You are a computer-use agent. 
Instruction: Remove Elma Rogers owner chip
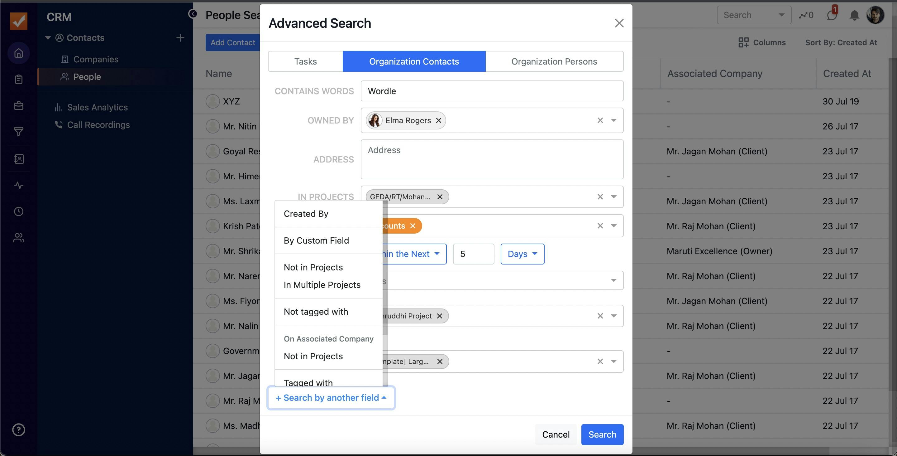pos(439,120)
